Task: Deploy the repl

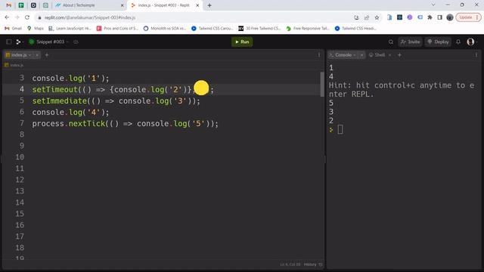Action: click(x=438, y=42)
